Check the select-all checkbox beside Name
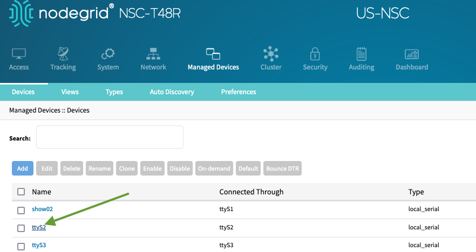The width and height of the screenshot is (476, 252). (21, 192)
